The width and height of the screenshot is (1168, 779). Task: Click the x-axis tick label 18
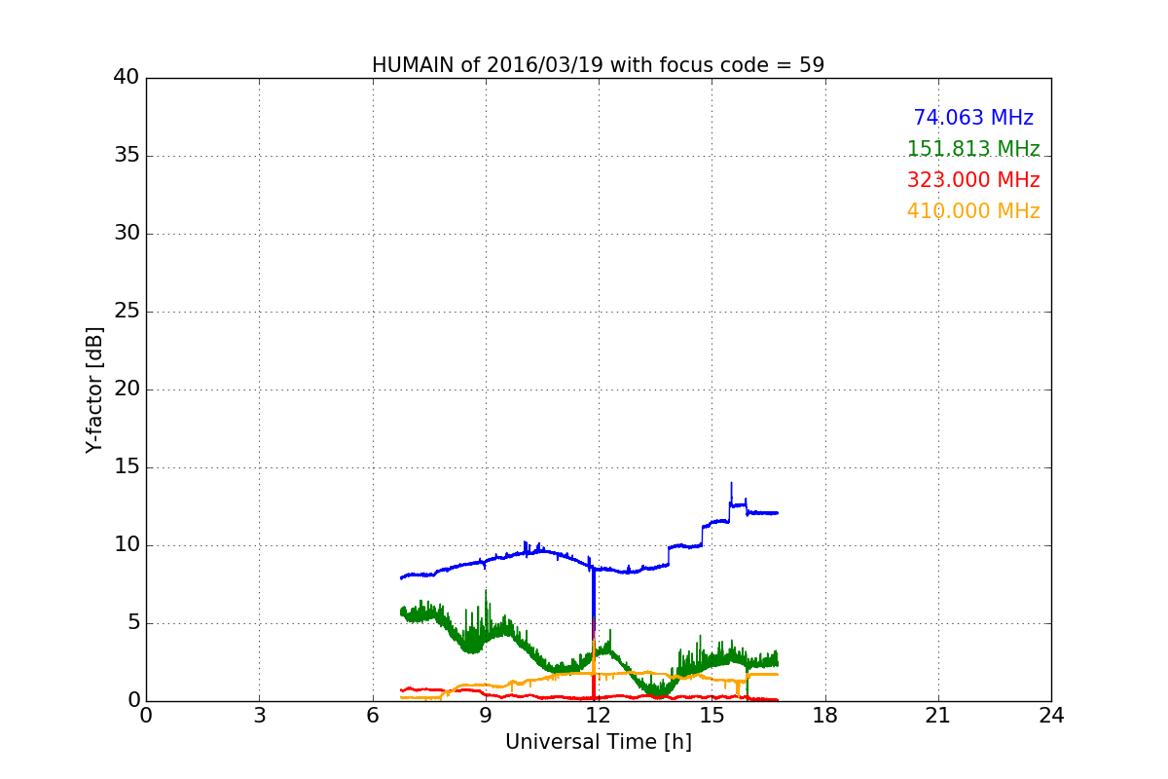click(x=825, y=716)
